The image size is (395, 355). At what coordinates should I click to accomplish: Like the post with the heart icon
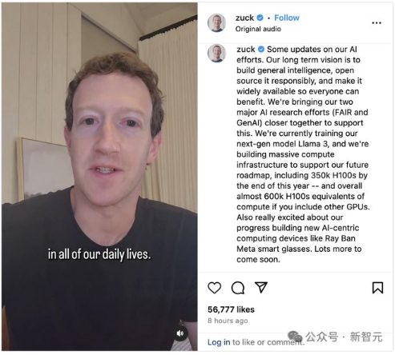click(214, 288)
